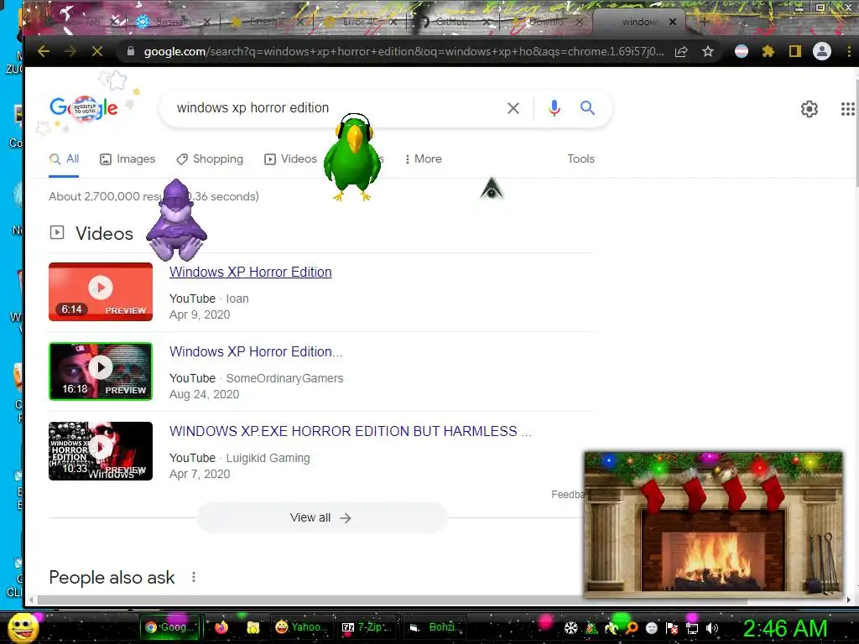Click the horizontal page scrollbar

[393, 600]
